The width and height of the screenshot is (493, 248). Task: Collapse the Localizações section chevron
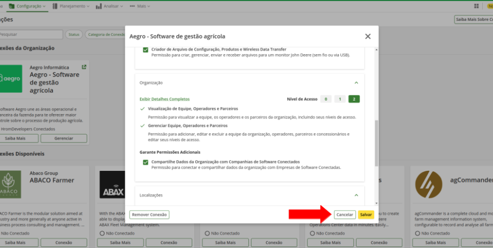(x=357, y=195)
